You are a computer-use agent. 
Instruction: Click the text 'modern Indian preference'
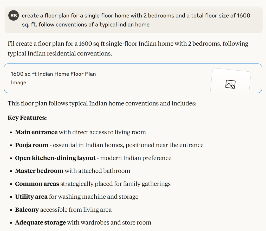coord(136,158)
